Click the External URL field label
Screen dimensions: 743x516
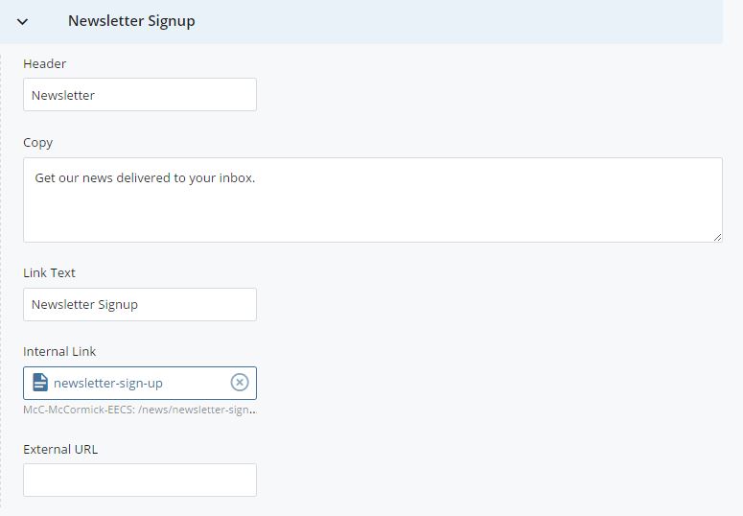point(60,449)
